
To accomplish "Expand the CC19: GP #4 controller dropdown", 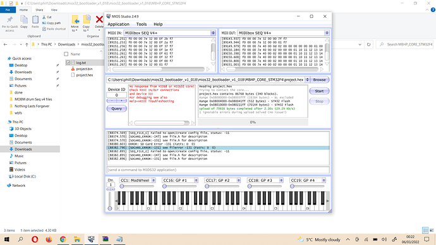I will tap(324, 181).
